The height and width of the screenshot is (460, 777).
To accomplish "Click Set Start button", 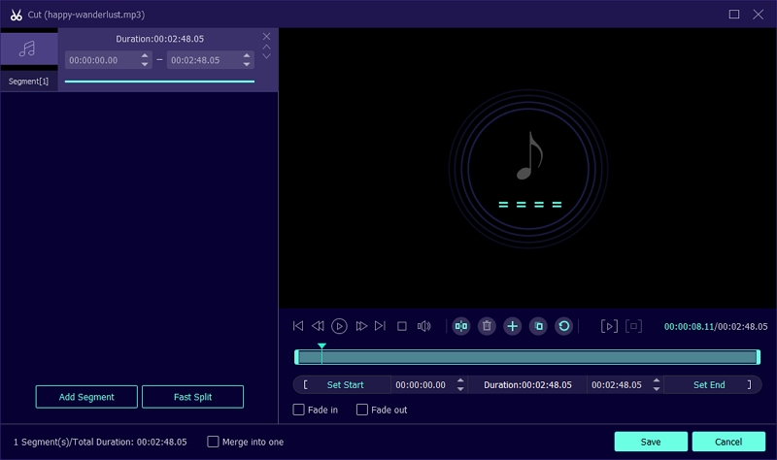I will pos(346,384).
